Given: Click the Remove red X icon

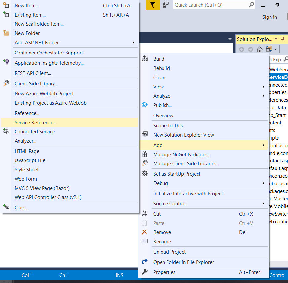Looking at the screenshot, I should 144,232.
